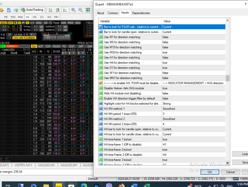Click the tile windows grid icon
The image size is (248, 187).
point(88,10)
